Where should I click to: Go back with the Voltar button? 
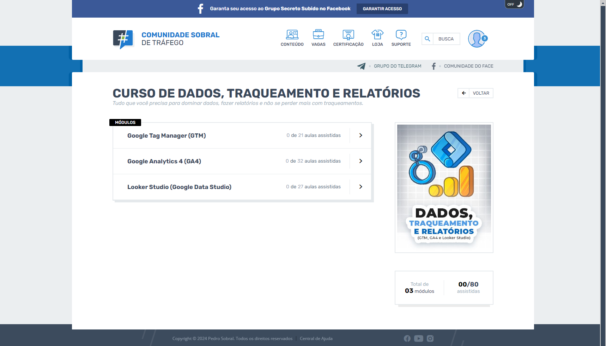tap(475, 93)
